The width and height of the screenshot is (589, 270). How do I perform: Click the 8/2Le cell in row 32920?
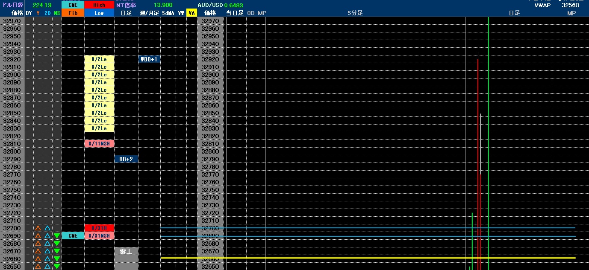click(x=99, y=59)
